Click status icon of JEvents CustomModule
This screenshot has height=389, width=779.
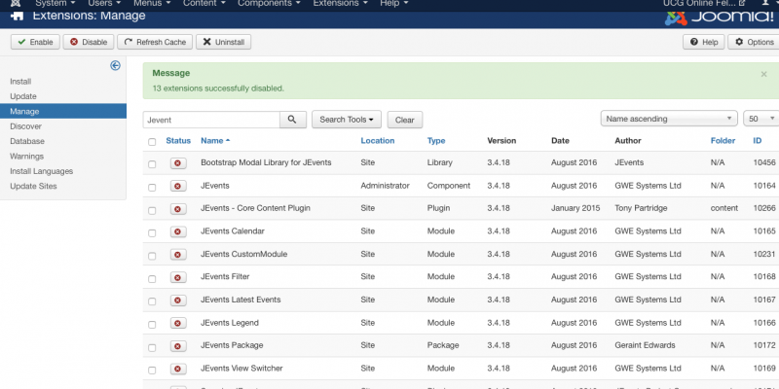point(178,255)
